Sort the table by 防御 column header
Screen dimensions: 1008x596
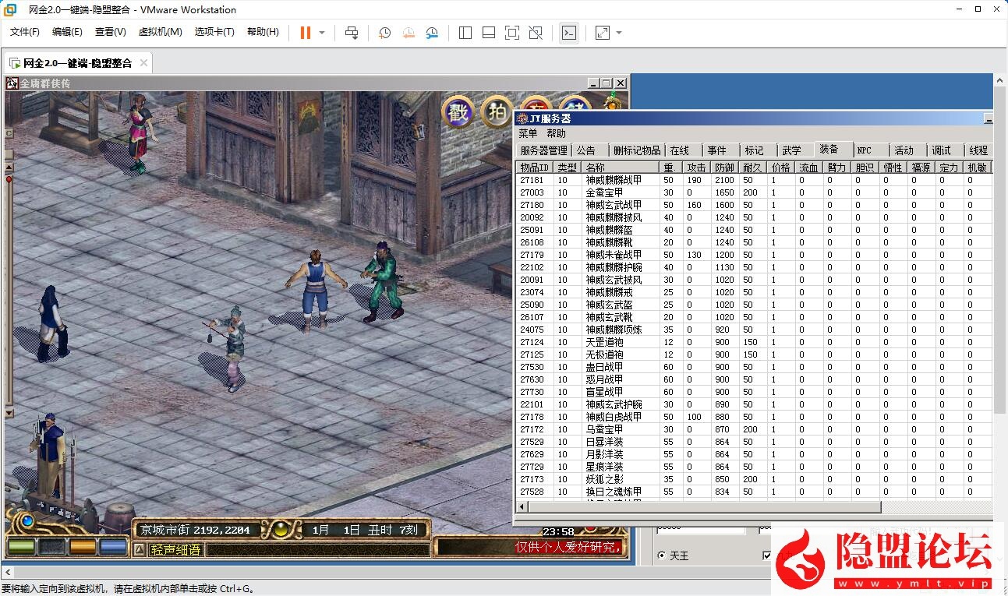pyautogui.click(x=724, y=168)
